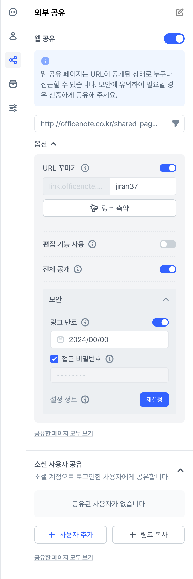Open the sliders settings sidebar icon
This screenshot has width=193, height=579.
[13, 108]
